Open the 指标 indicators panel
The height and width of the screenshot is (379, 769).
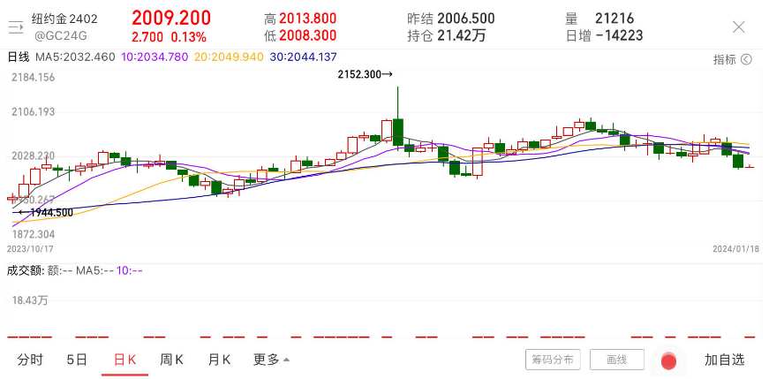pyautogui.click(x=724, y=60)
